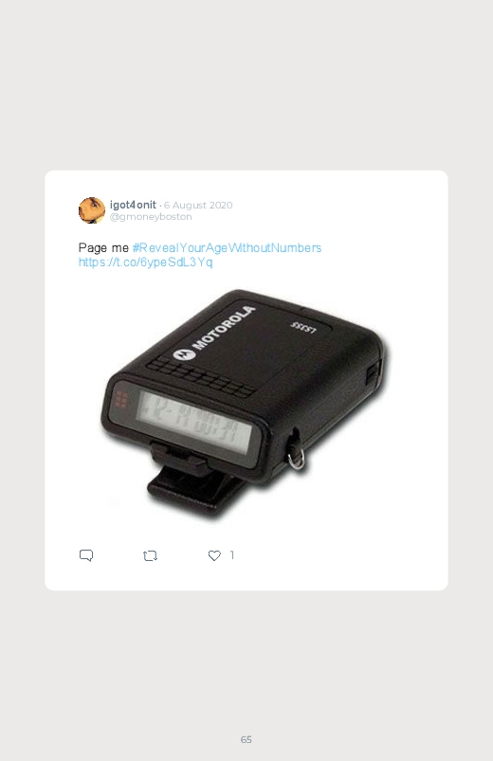
Task: Open the @gmoneyboston handle
Action: (x=151, y=217)
